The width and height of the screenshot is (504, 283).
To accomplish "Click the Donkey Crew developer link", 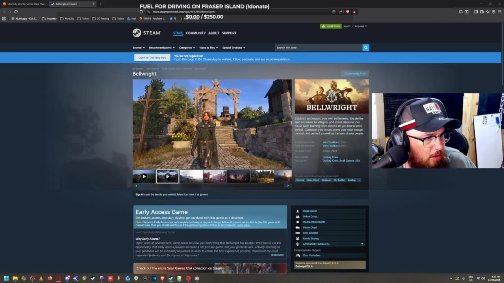I will 330,157.
